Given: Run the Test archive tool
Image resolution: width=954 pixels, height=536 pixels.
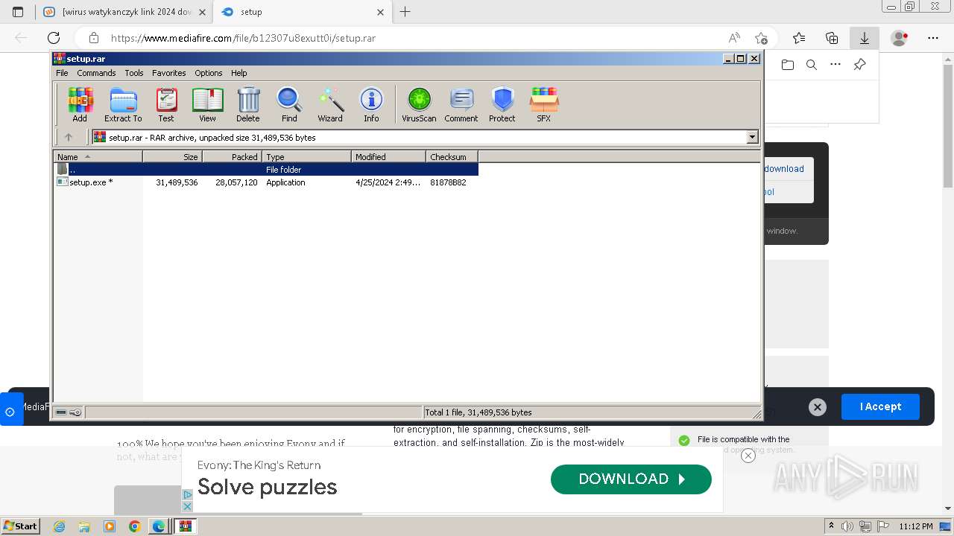Looking at the screenshot, I should [x=166, y=104].
